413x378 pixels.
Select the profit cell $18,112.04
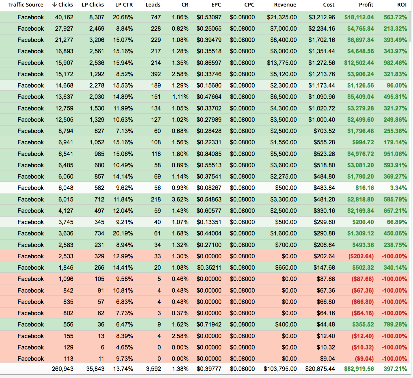click(x=359, y=17)
